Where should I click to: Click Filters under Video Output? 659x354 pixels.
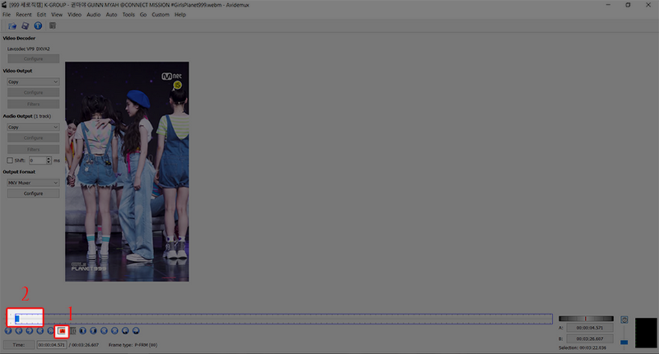pyautogui.click(x=33, y=104)
